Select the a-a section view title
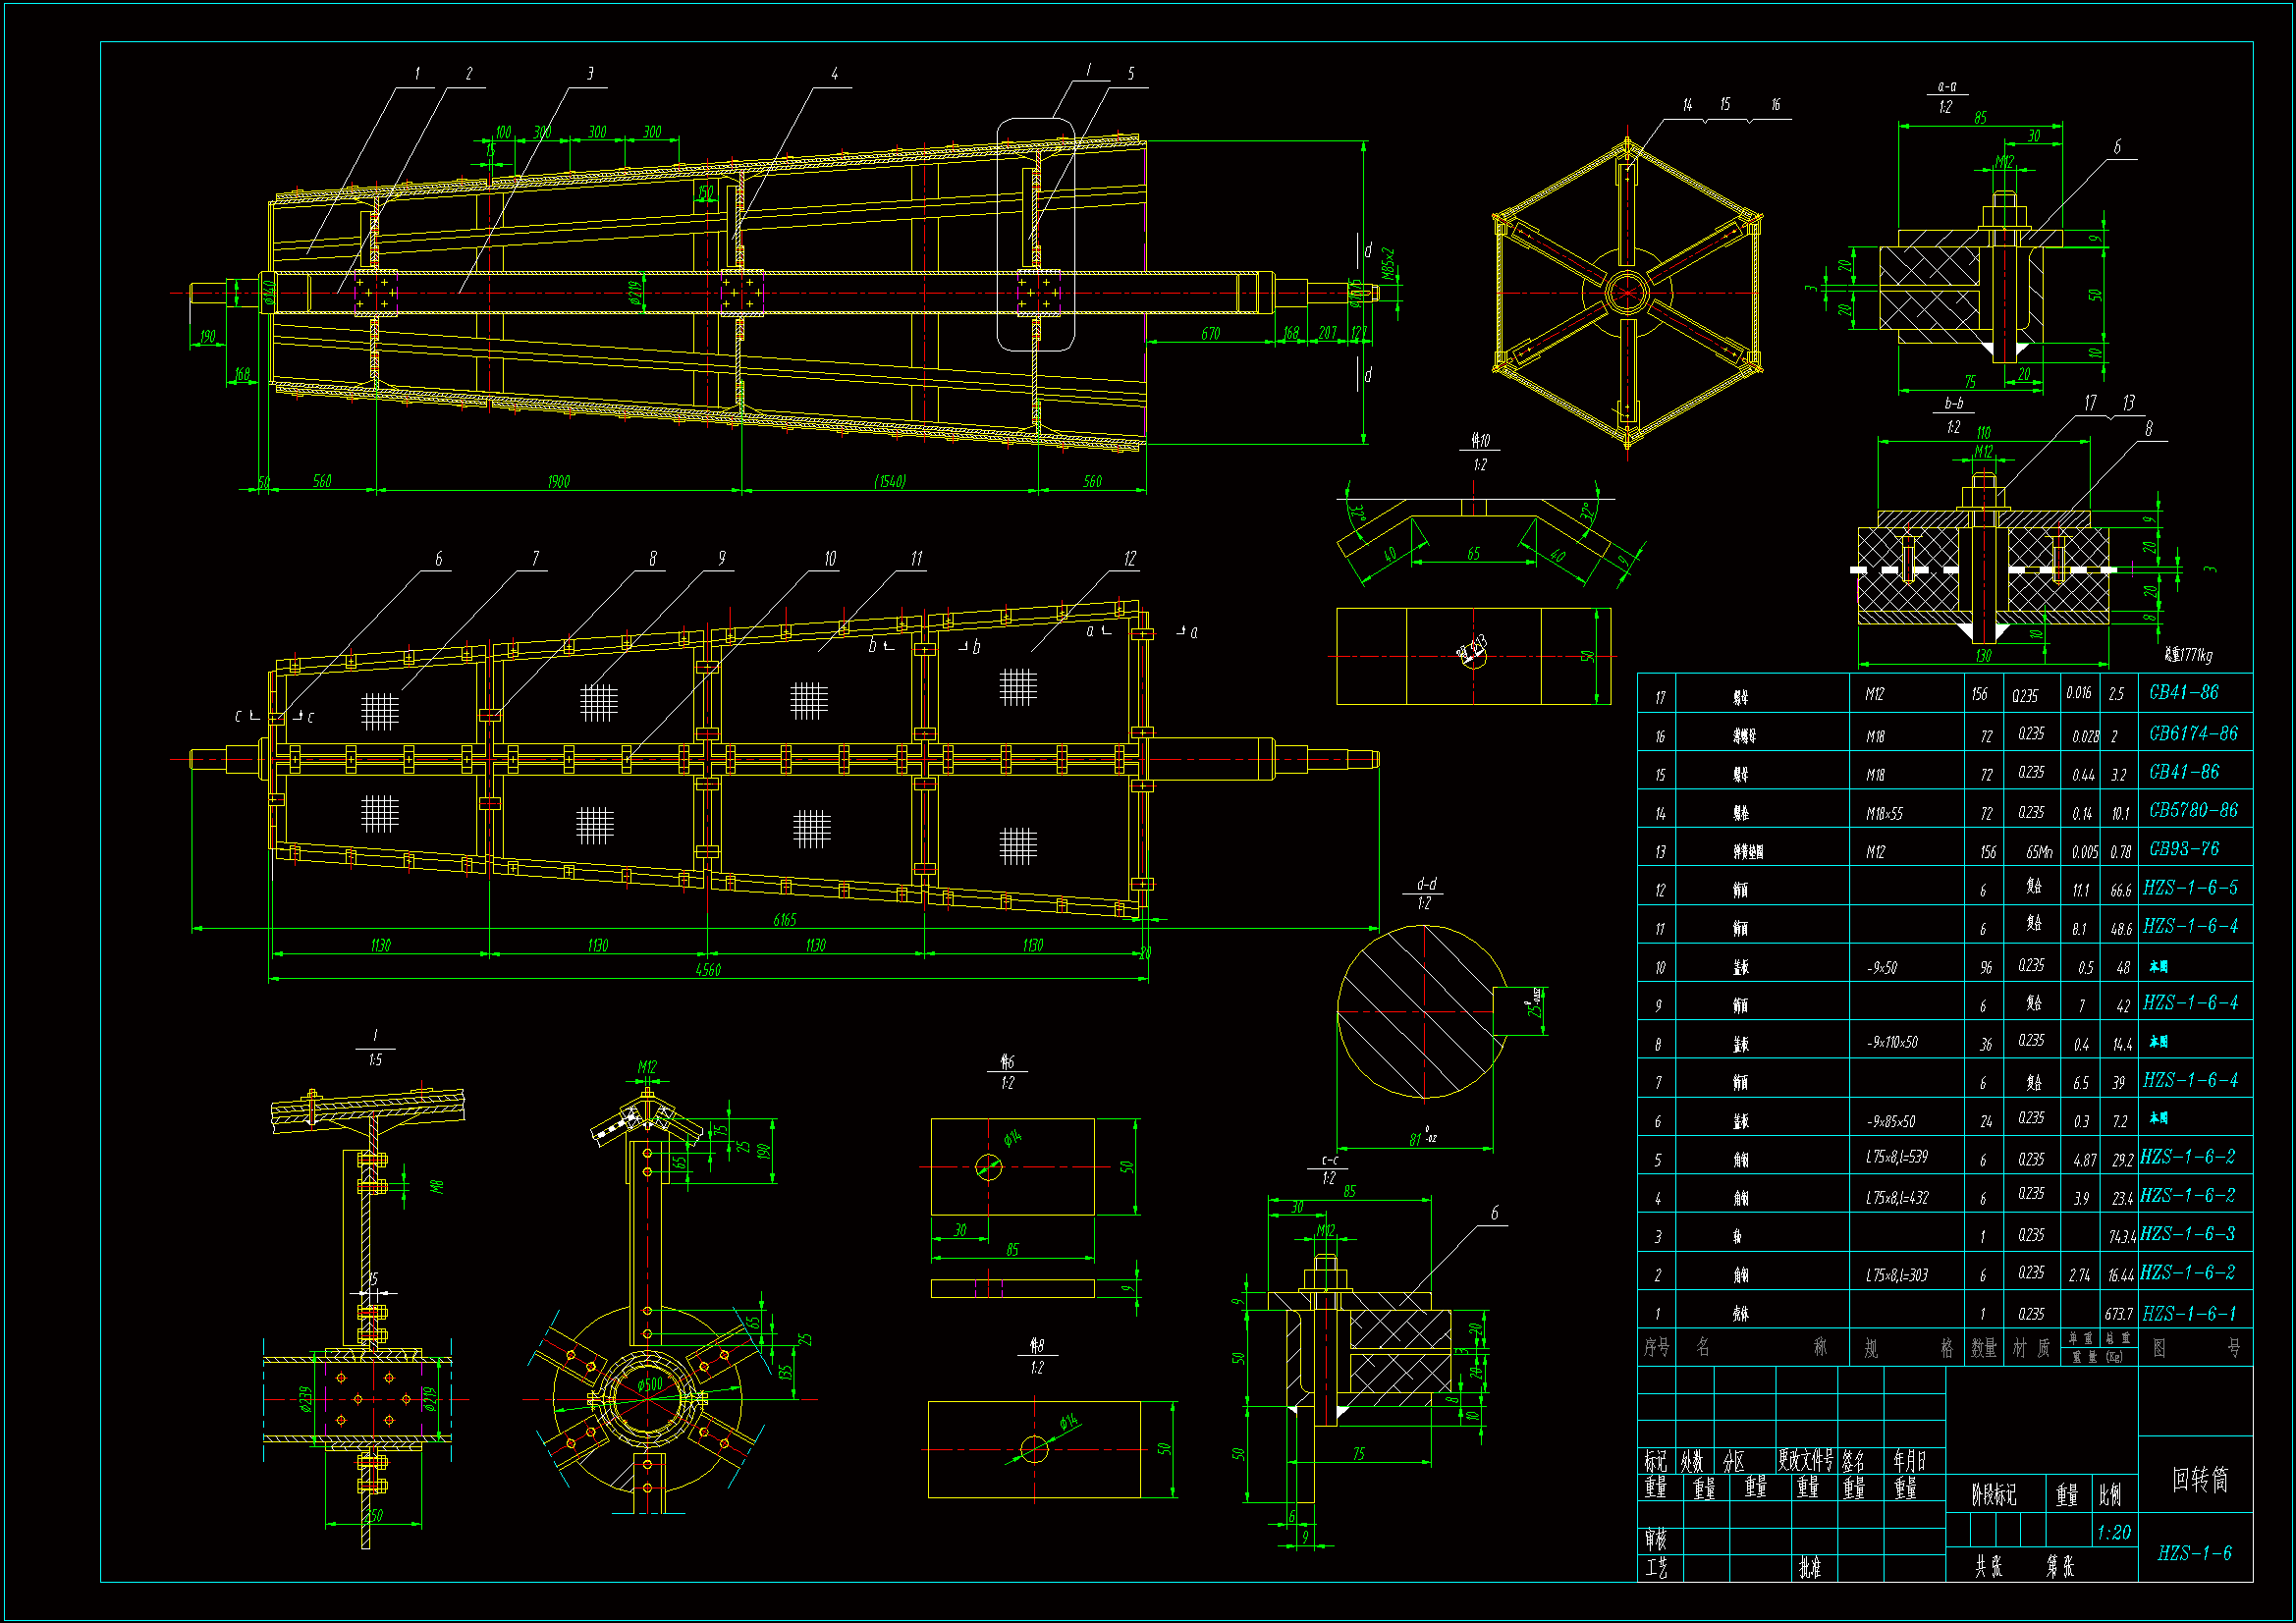 pos(1946,87)
